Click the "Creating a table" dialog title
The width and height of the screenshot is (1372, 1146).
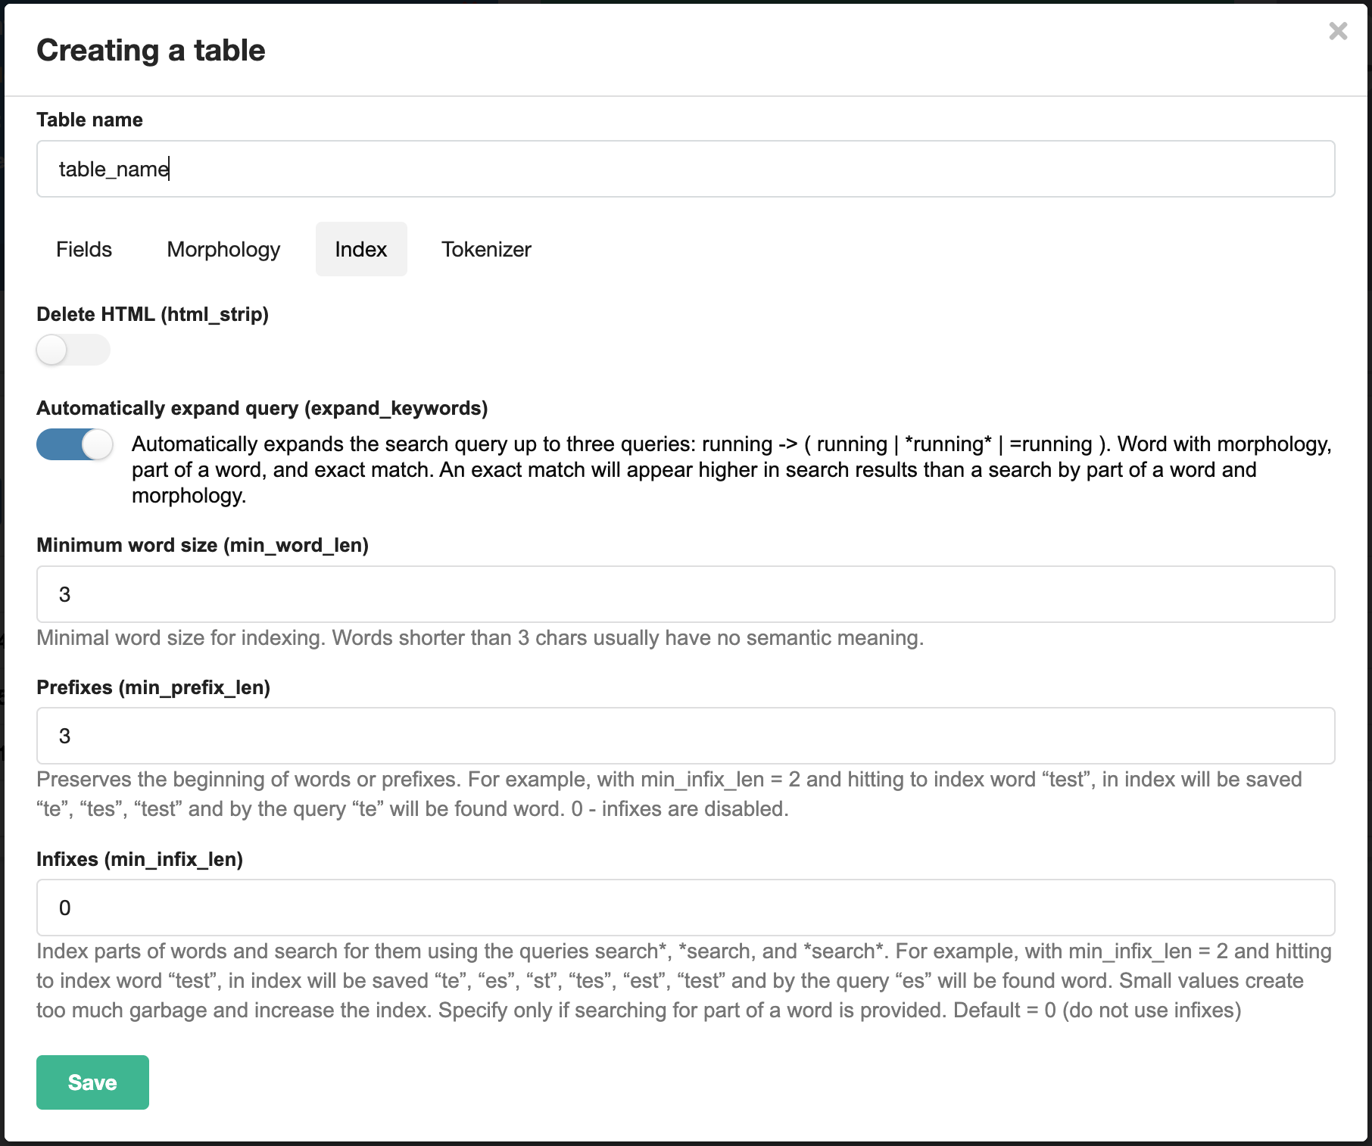point(151,51)
